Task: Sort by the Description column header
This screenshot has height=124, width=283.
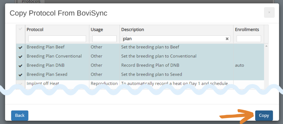Action: [x=132, y=30]
